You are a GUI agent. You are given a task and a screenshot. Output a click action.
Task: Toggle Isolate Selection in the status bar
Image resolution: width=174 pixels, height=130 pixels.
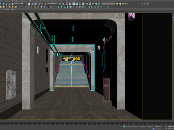tap(124, 126)
